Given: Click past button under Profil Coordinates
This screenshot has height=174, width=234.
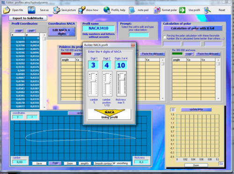Looking at the screenshot, I should pos(31,30).
